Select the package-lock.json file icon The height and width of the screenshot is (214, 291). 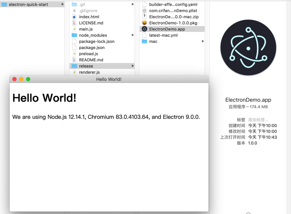tap(74, 41)
